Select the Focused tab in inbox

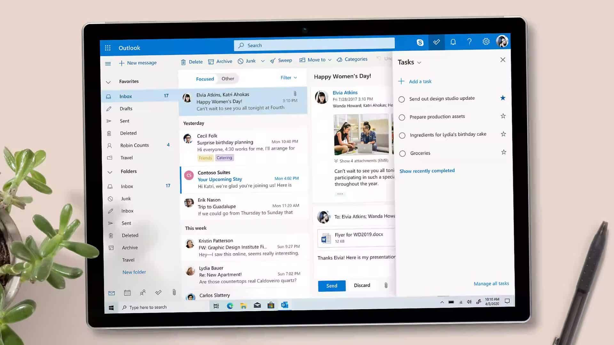pyautogui.click(x=205, y=78)
